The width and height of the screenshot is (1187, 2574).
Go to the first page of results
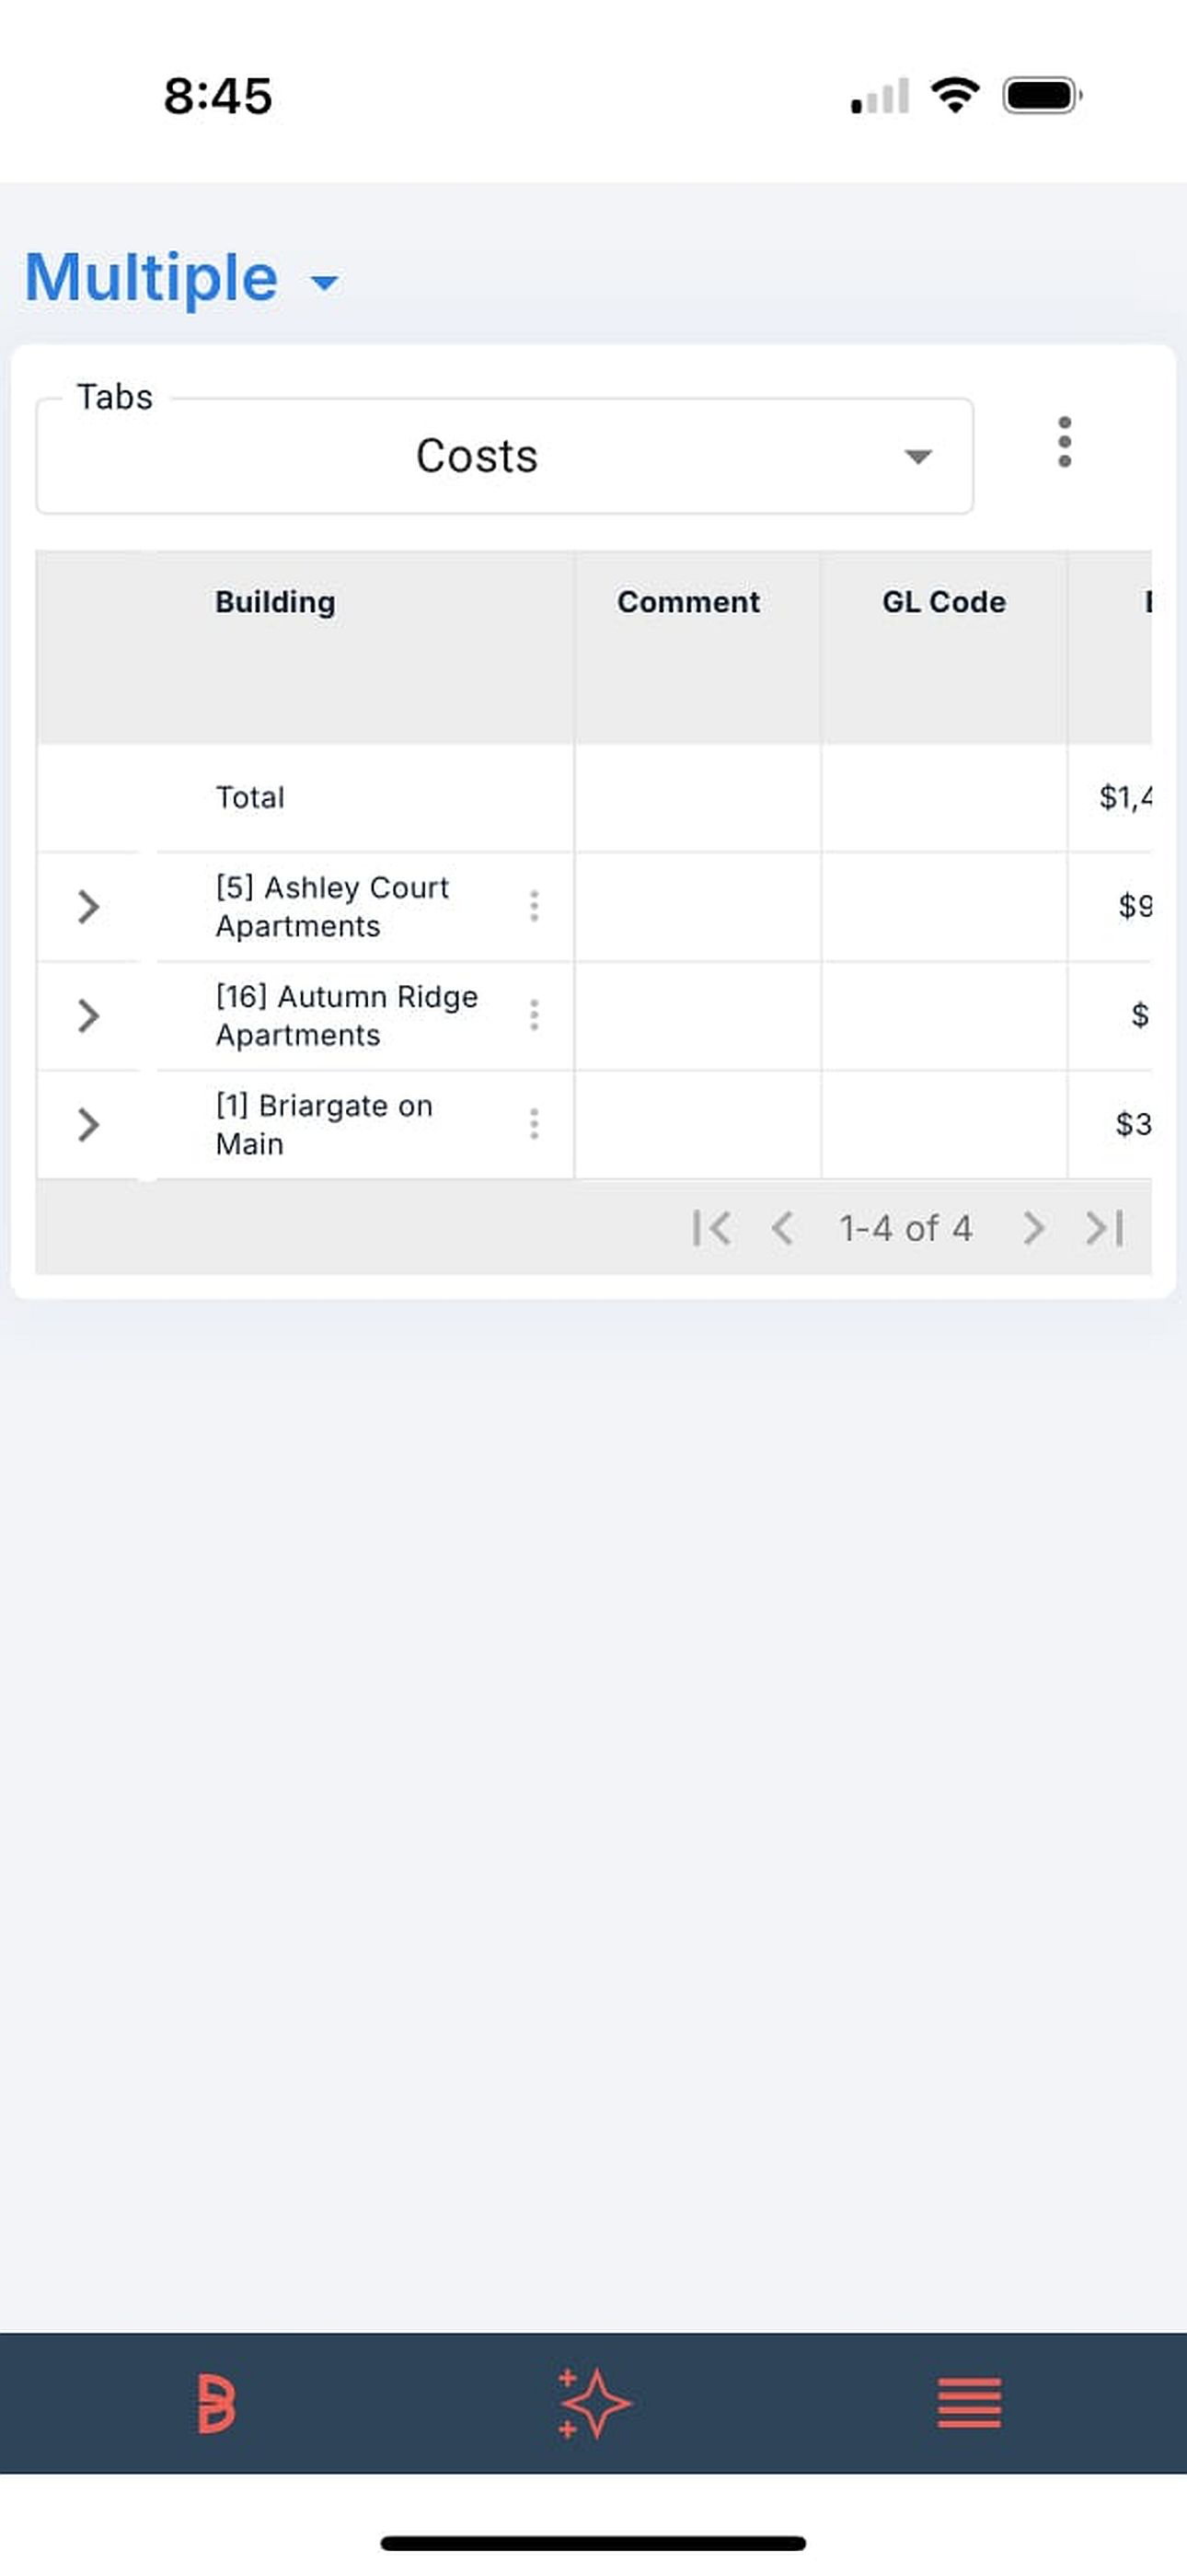click(x=711, y=1228)
